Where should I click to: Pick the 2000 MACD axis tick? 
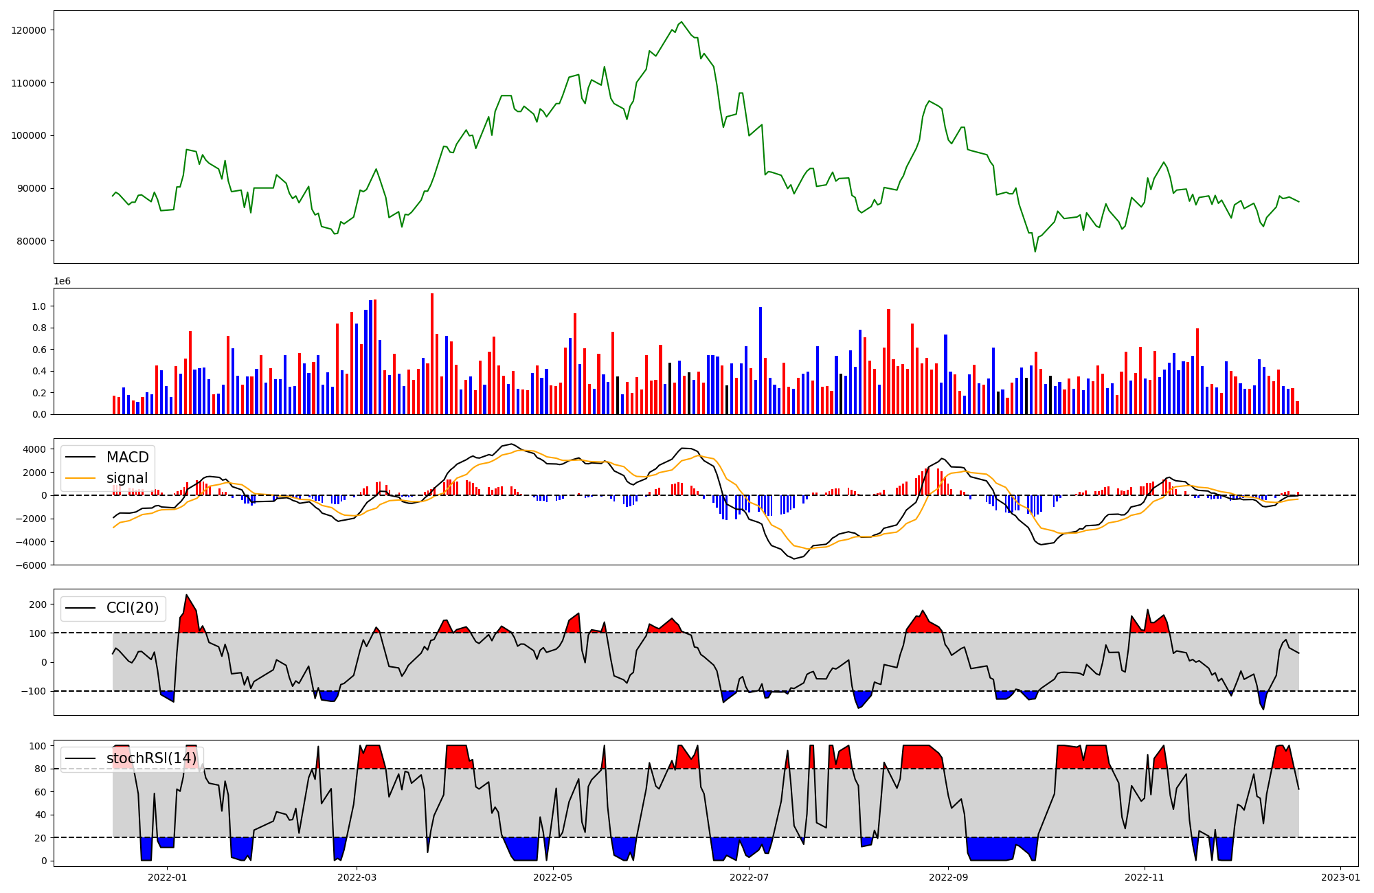[x=35, y=473]
